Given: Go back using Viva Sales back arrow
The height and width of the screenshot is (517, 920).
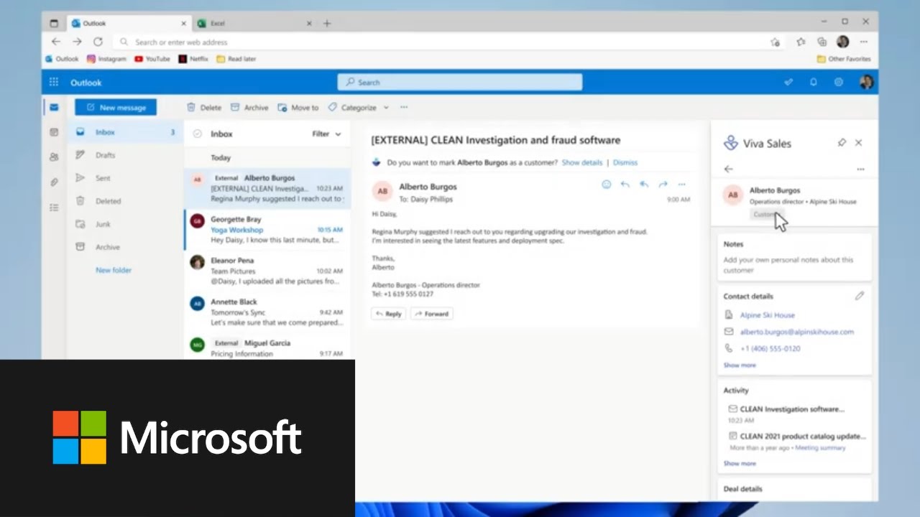Looking at the screenshot, I should click(729, 169).
